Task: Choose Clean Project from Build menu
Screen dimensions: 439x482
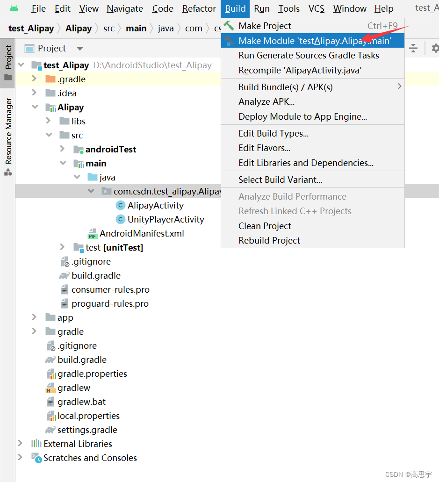Action: (x=313, y=226)
